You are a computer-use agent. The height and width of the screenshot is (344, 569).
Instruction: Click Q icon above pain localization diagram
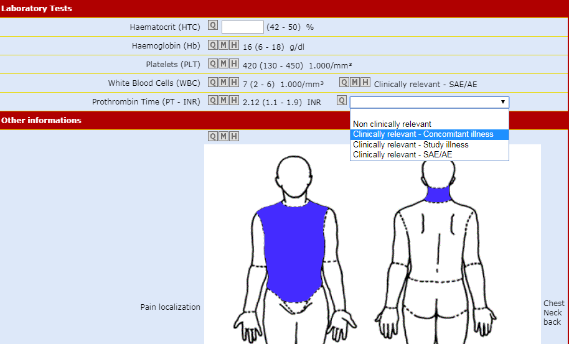213,136
